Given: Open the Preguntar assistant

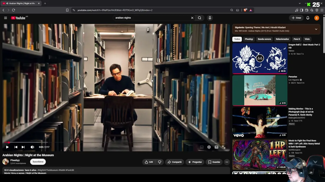Looking at the screenshot, I should (195, 162).
